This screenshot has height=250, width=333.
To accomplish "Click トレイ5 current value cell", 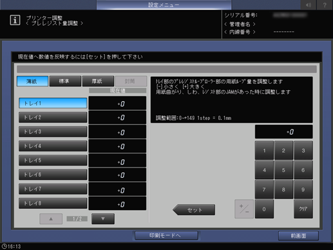I will (x=117, y=160).
